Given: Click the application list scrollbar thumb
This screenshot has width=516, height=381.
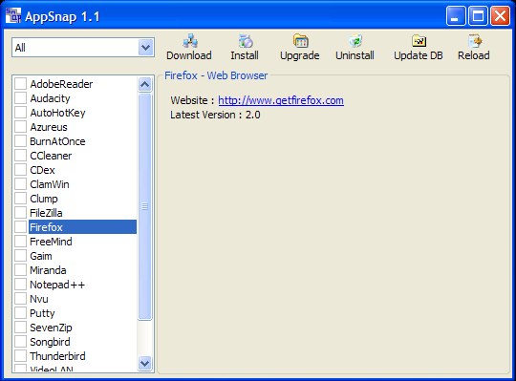Looking at the screenshot, I should pyautogui.click(x=145, y=206).
